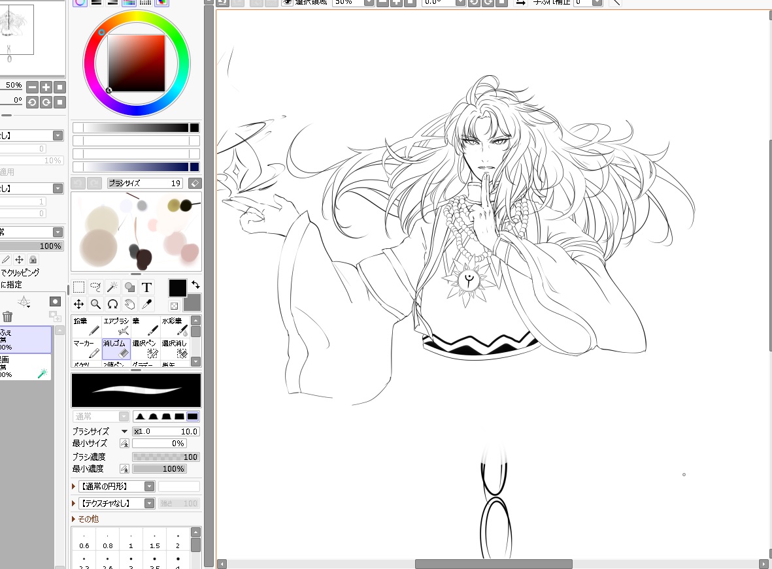The width and height of the screenshot is (772, 569).
Task: Delete the layer with trash icon
Action: pyautogui.click(x=7, y=316)
